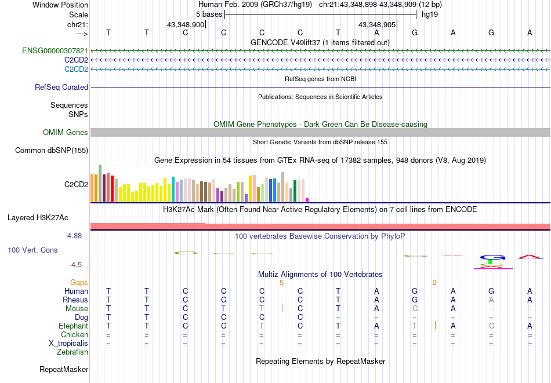Click the Dog species label
Image resolution: width=551 pixels, height=383 pixels.
click(81, 318)
